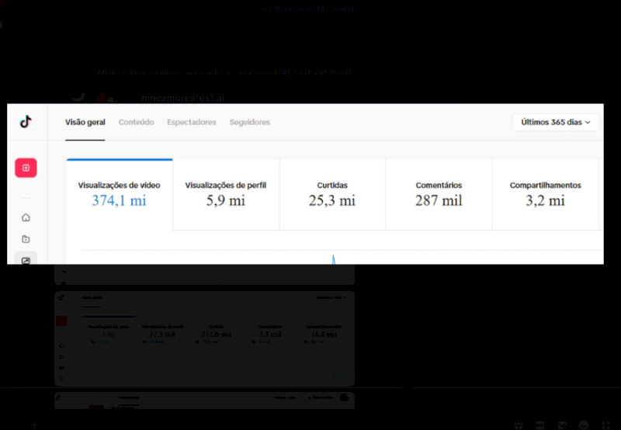Switch to the Espectadores tab
Image resolution: width=621 pixels, height=430 pixels.
(192, 123)
